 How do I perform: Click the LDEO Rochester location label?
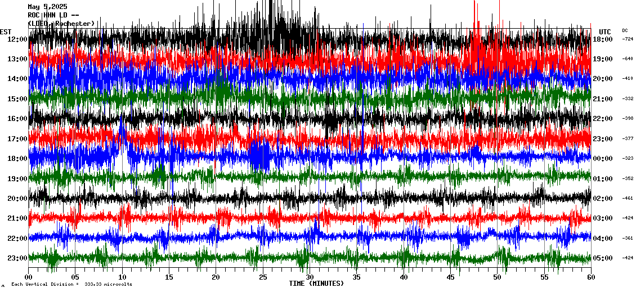(61, 24)
